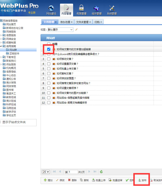The width and height of the screenshot is (162, 187).
Task: Click the pencil edit icon beside 视图 dropdown
Action: click(76, 30)
